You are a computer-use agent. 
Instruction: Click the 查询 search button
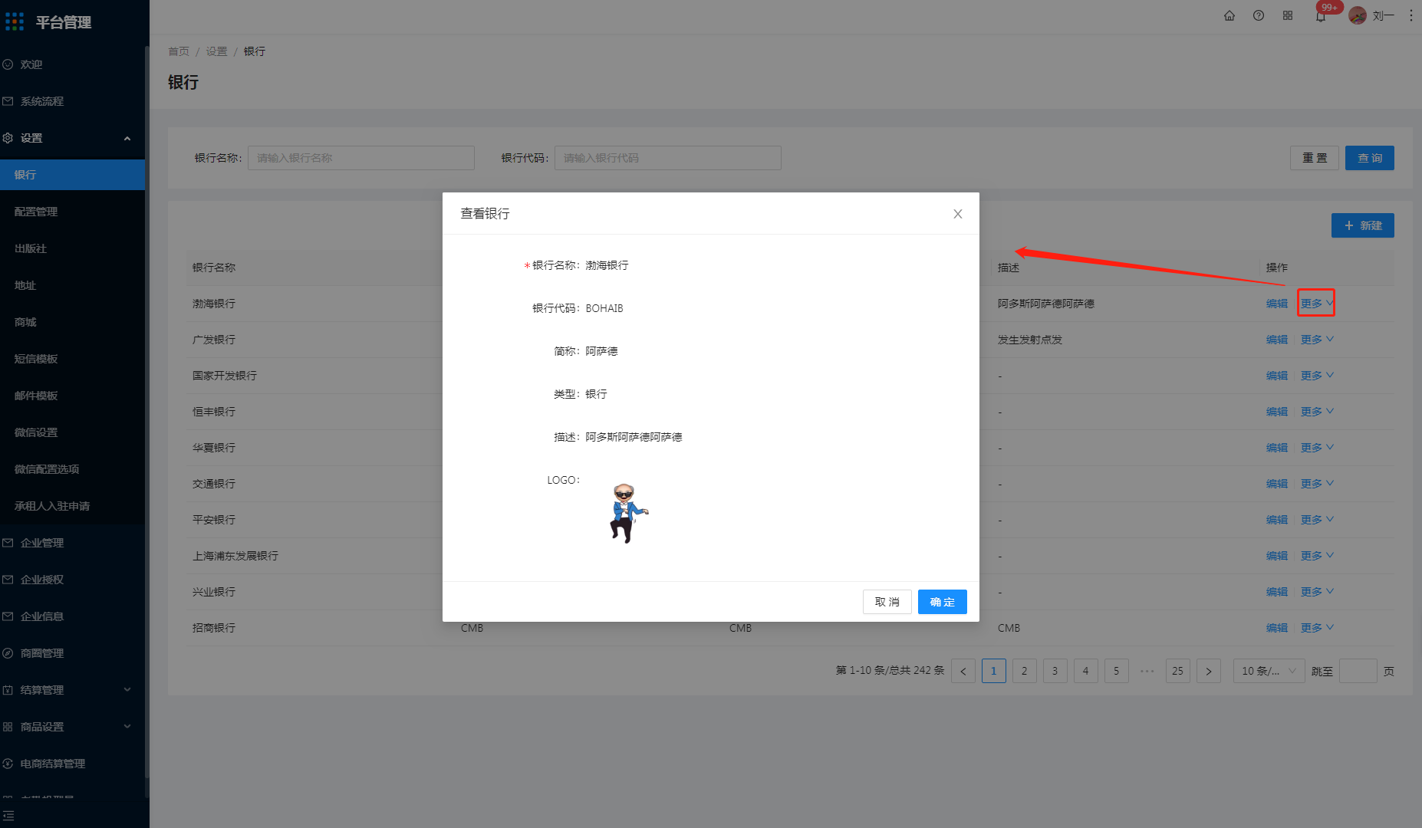pyautogui.click(x=1369, y=158)
